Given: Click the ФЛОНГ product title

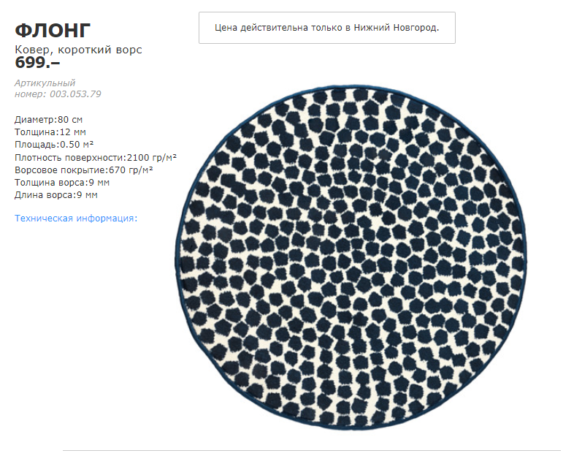Looking at the screenshot, I should [53, 30].
